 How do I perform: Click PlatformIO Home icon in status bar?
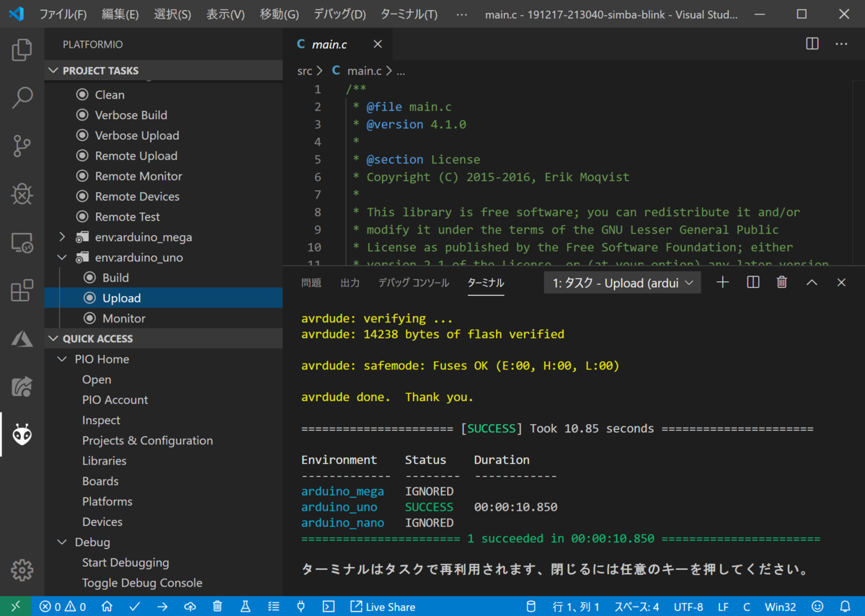coord(107,607)
